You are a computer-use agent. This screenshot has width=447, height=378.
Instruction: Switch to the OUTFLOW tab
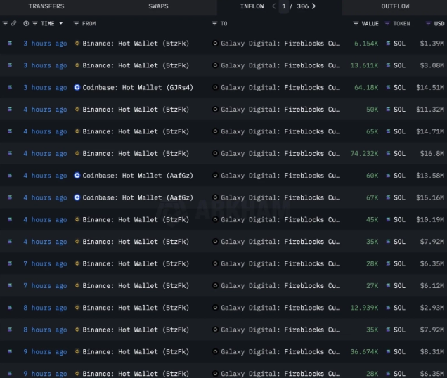point(395,6)
